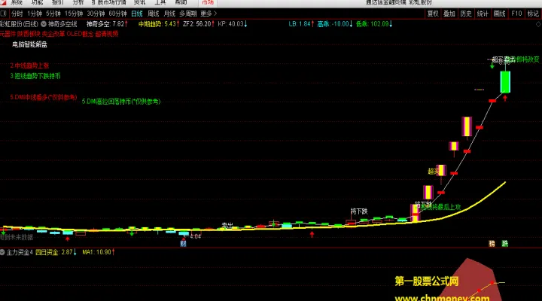Click the MA1: 10.90 value
The height and width of the screenshot is (301, 542).
[98, 252]
